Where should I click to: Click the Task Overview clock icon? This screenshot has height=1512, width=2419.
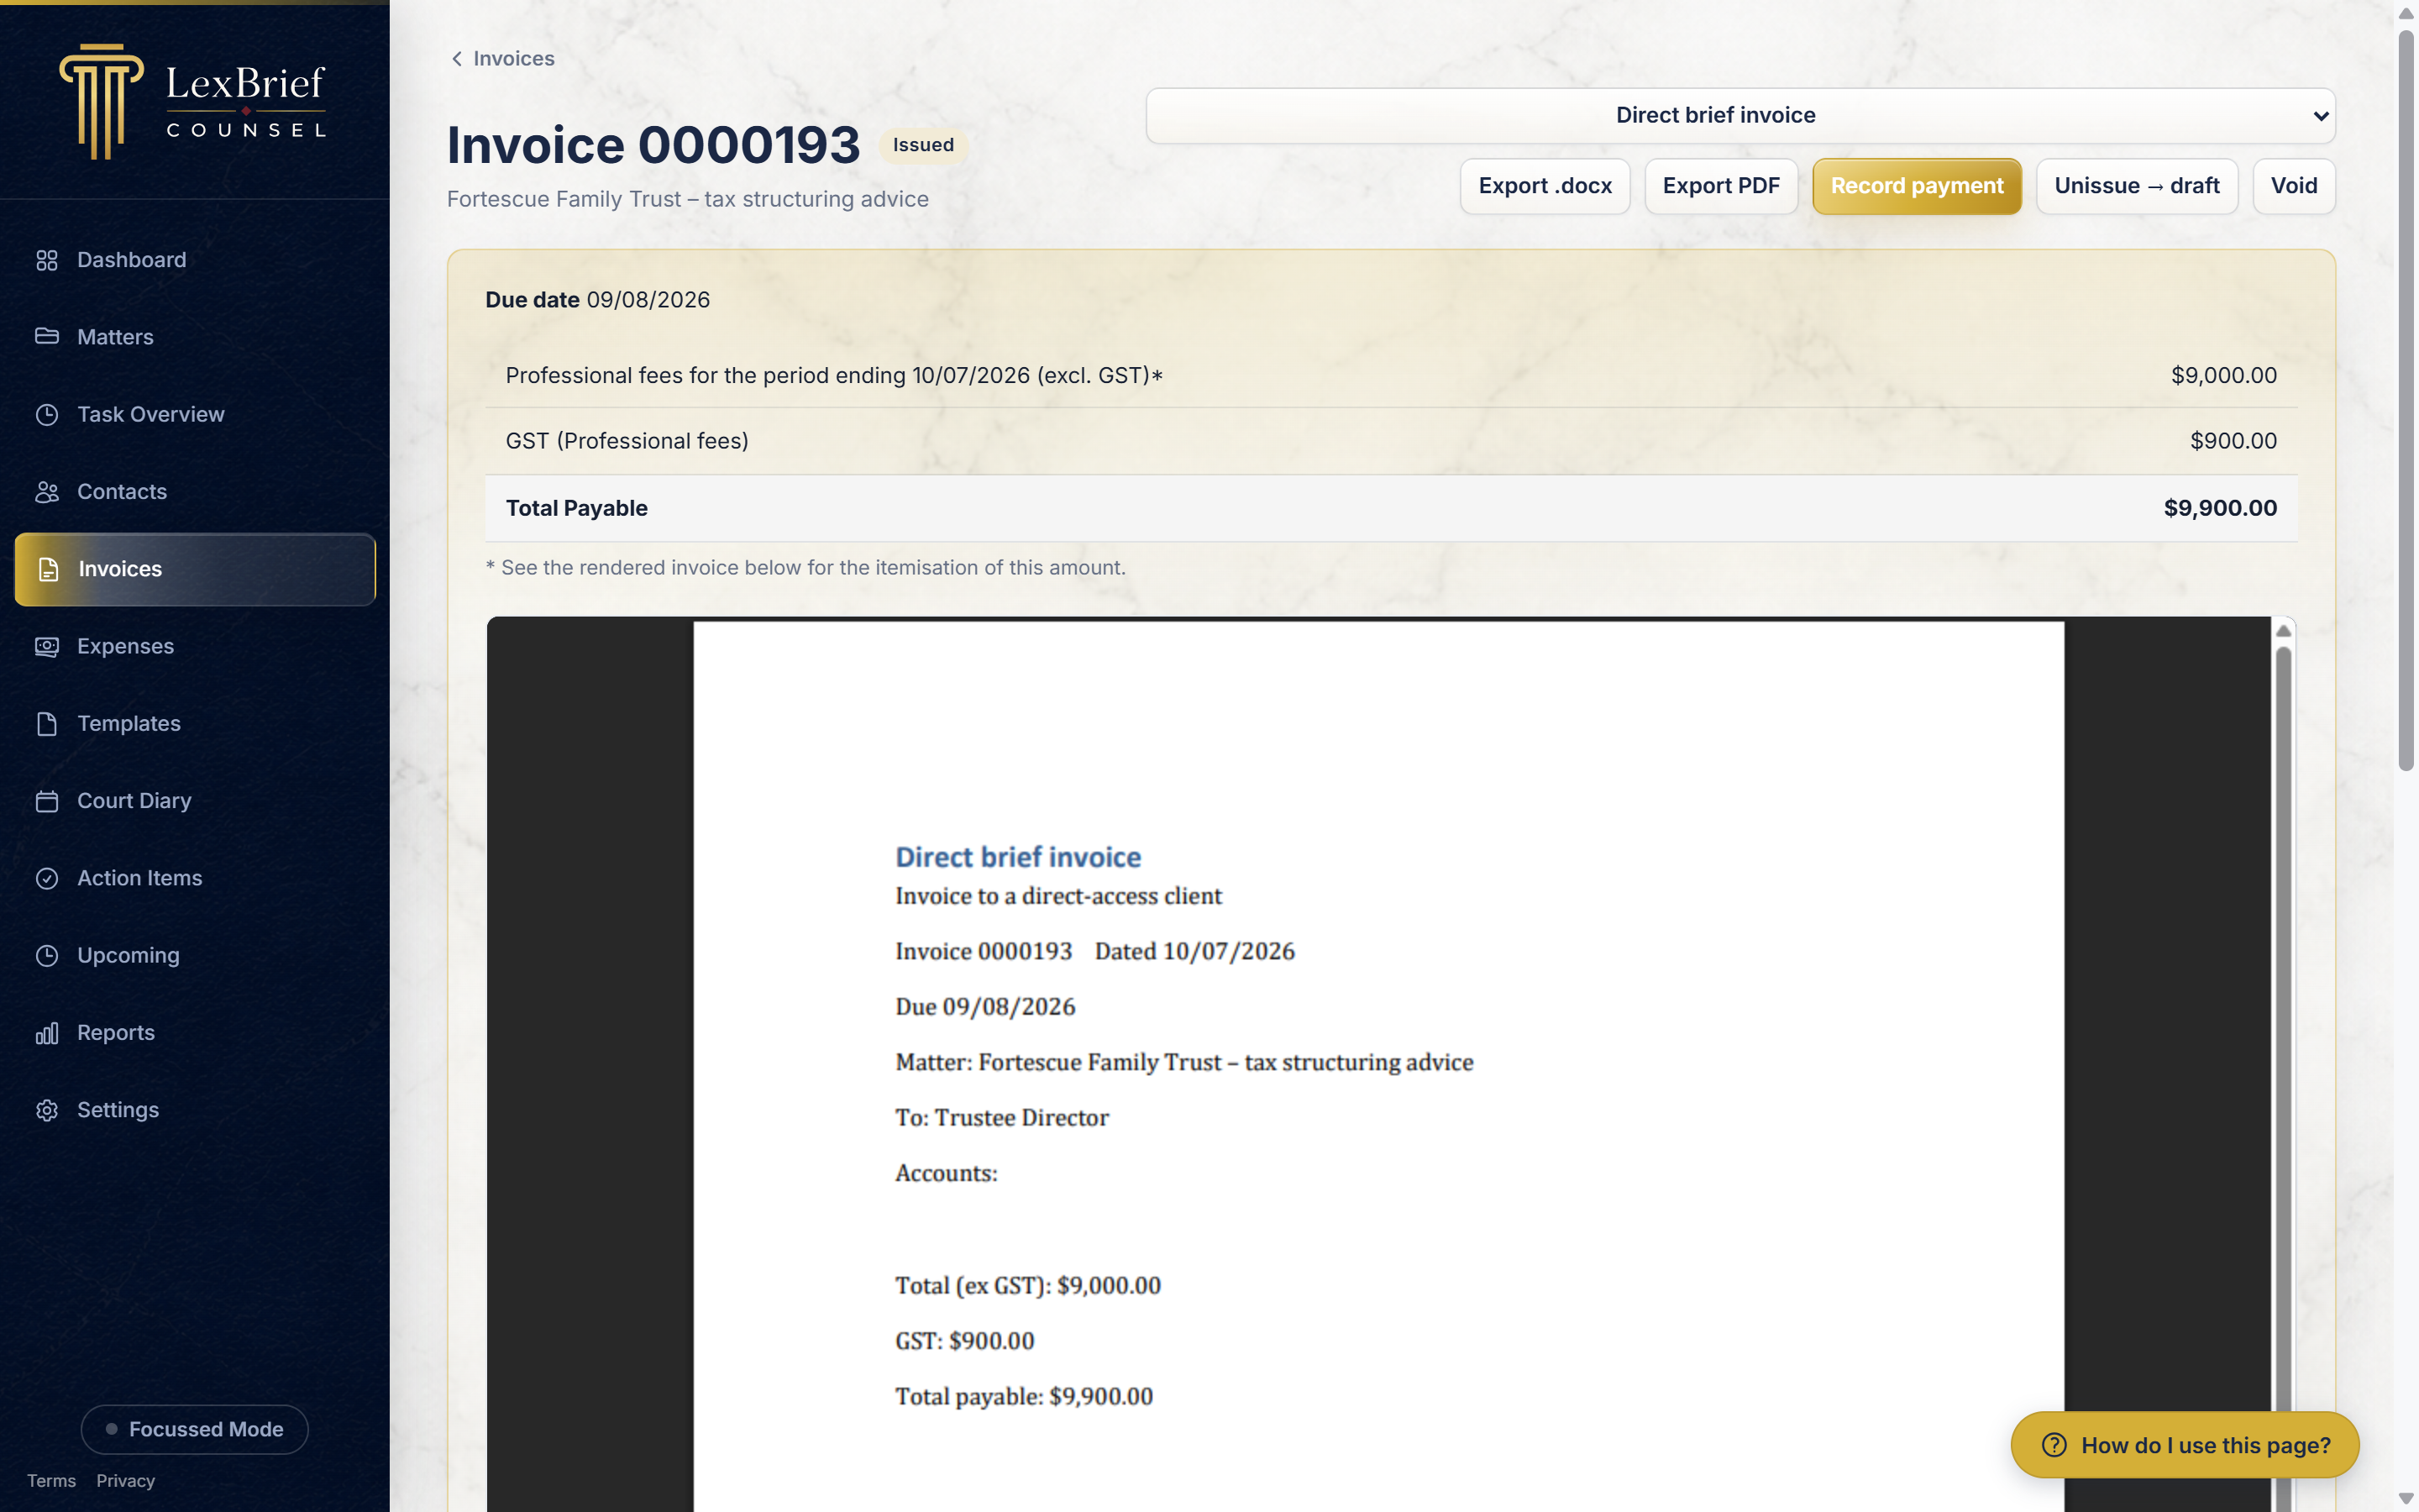coord(47,414)
